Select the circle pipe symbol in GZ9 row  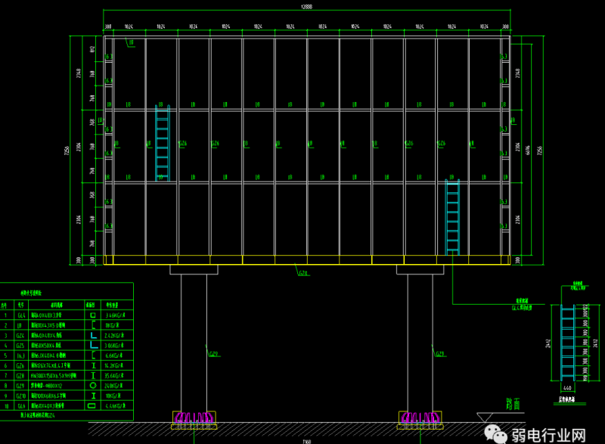[92, 385]
